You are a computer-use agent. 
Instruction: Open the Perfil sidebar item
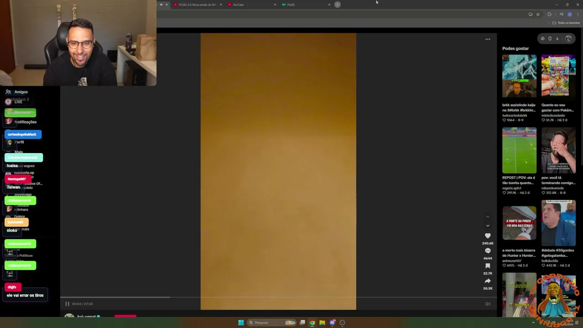click(15, 142)
